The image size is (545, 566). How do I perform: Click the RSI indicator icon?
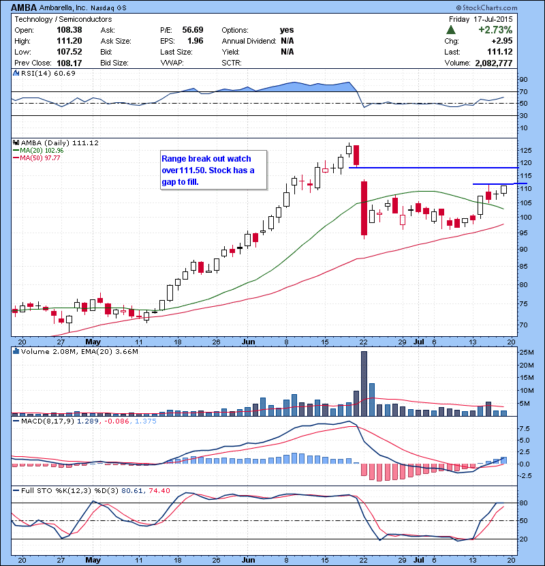coord(16,73)
